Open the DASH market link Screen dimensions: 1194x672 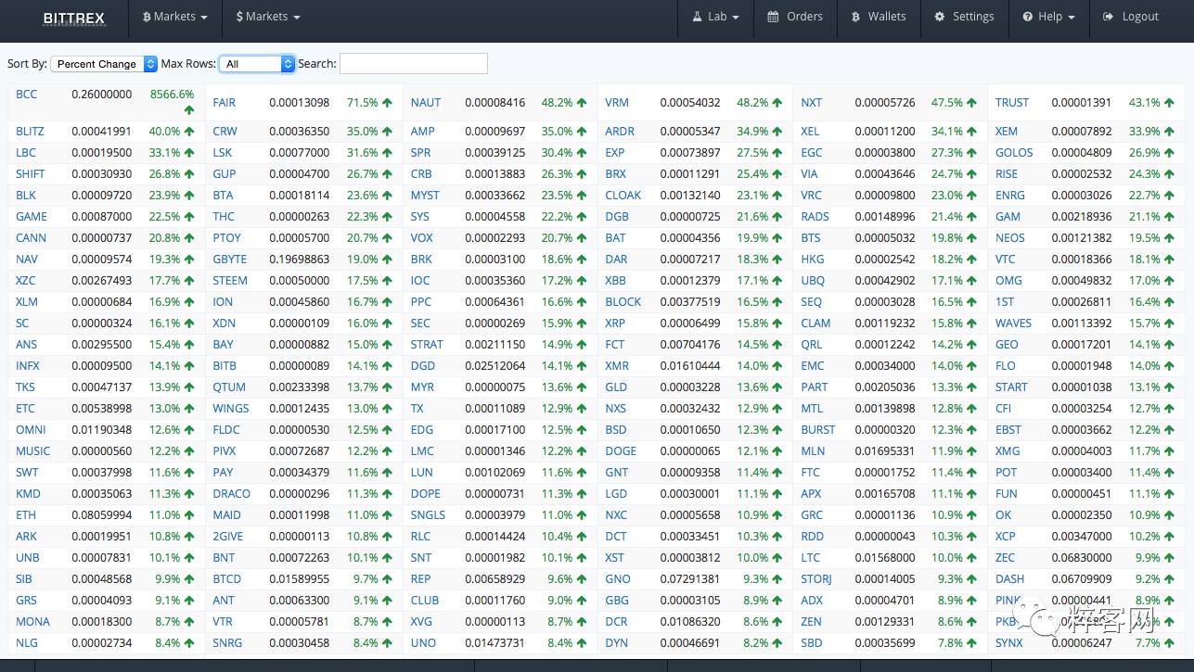(x=1010, y=579)
